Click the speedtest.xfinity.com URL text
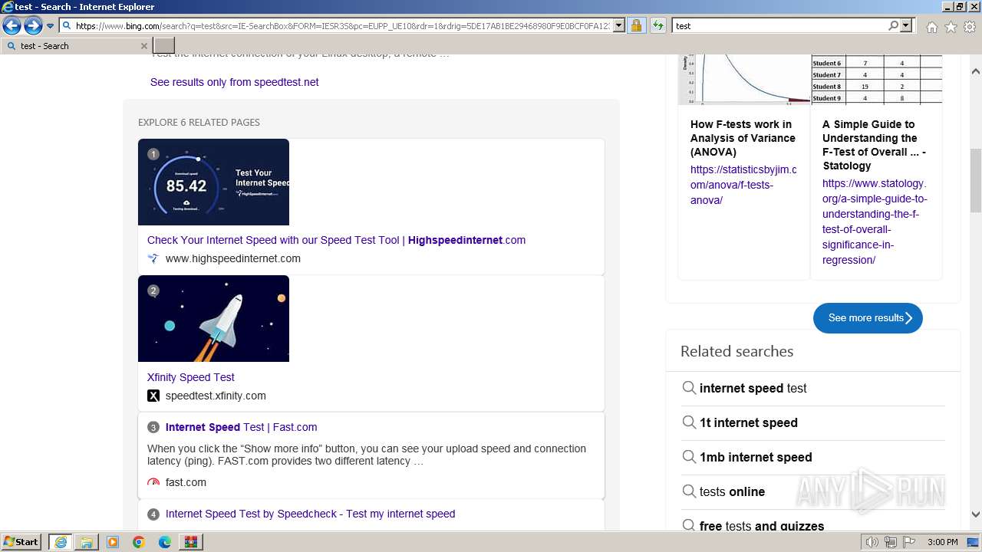982x552 pixels. tap(216, 396)
